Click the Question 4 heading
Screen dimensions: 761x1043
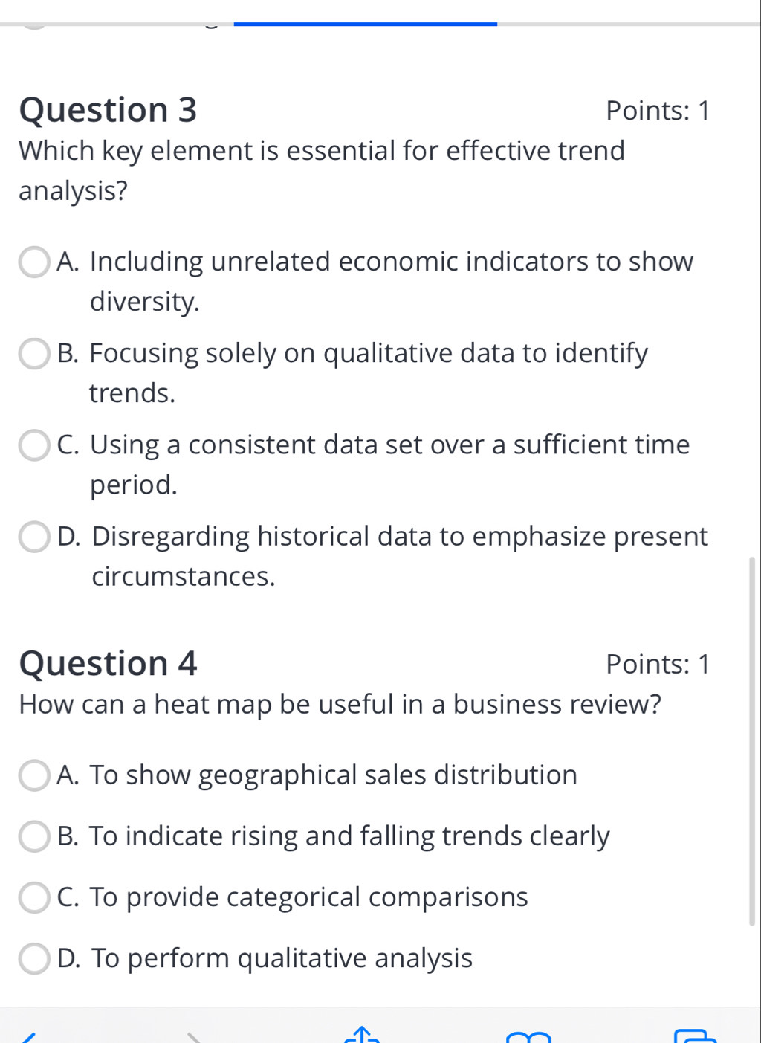point(108,663)
